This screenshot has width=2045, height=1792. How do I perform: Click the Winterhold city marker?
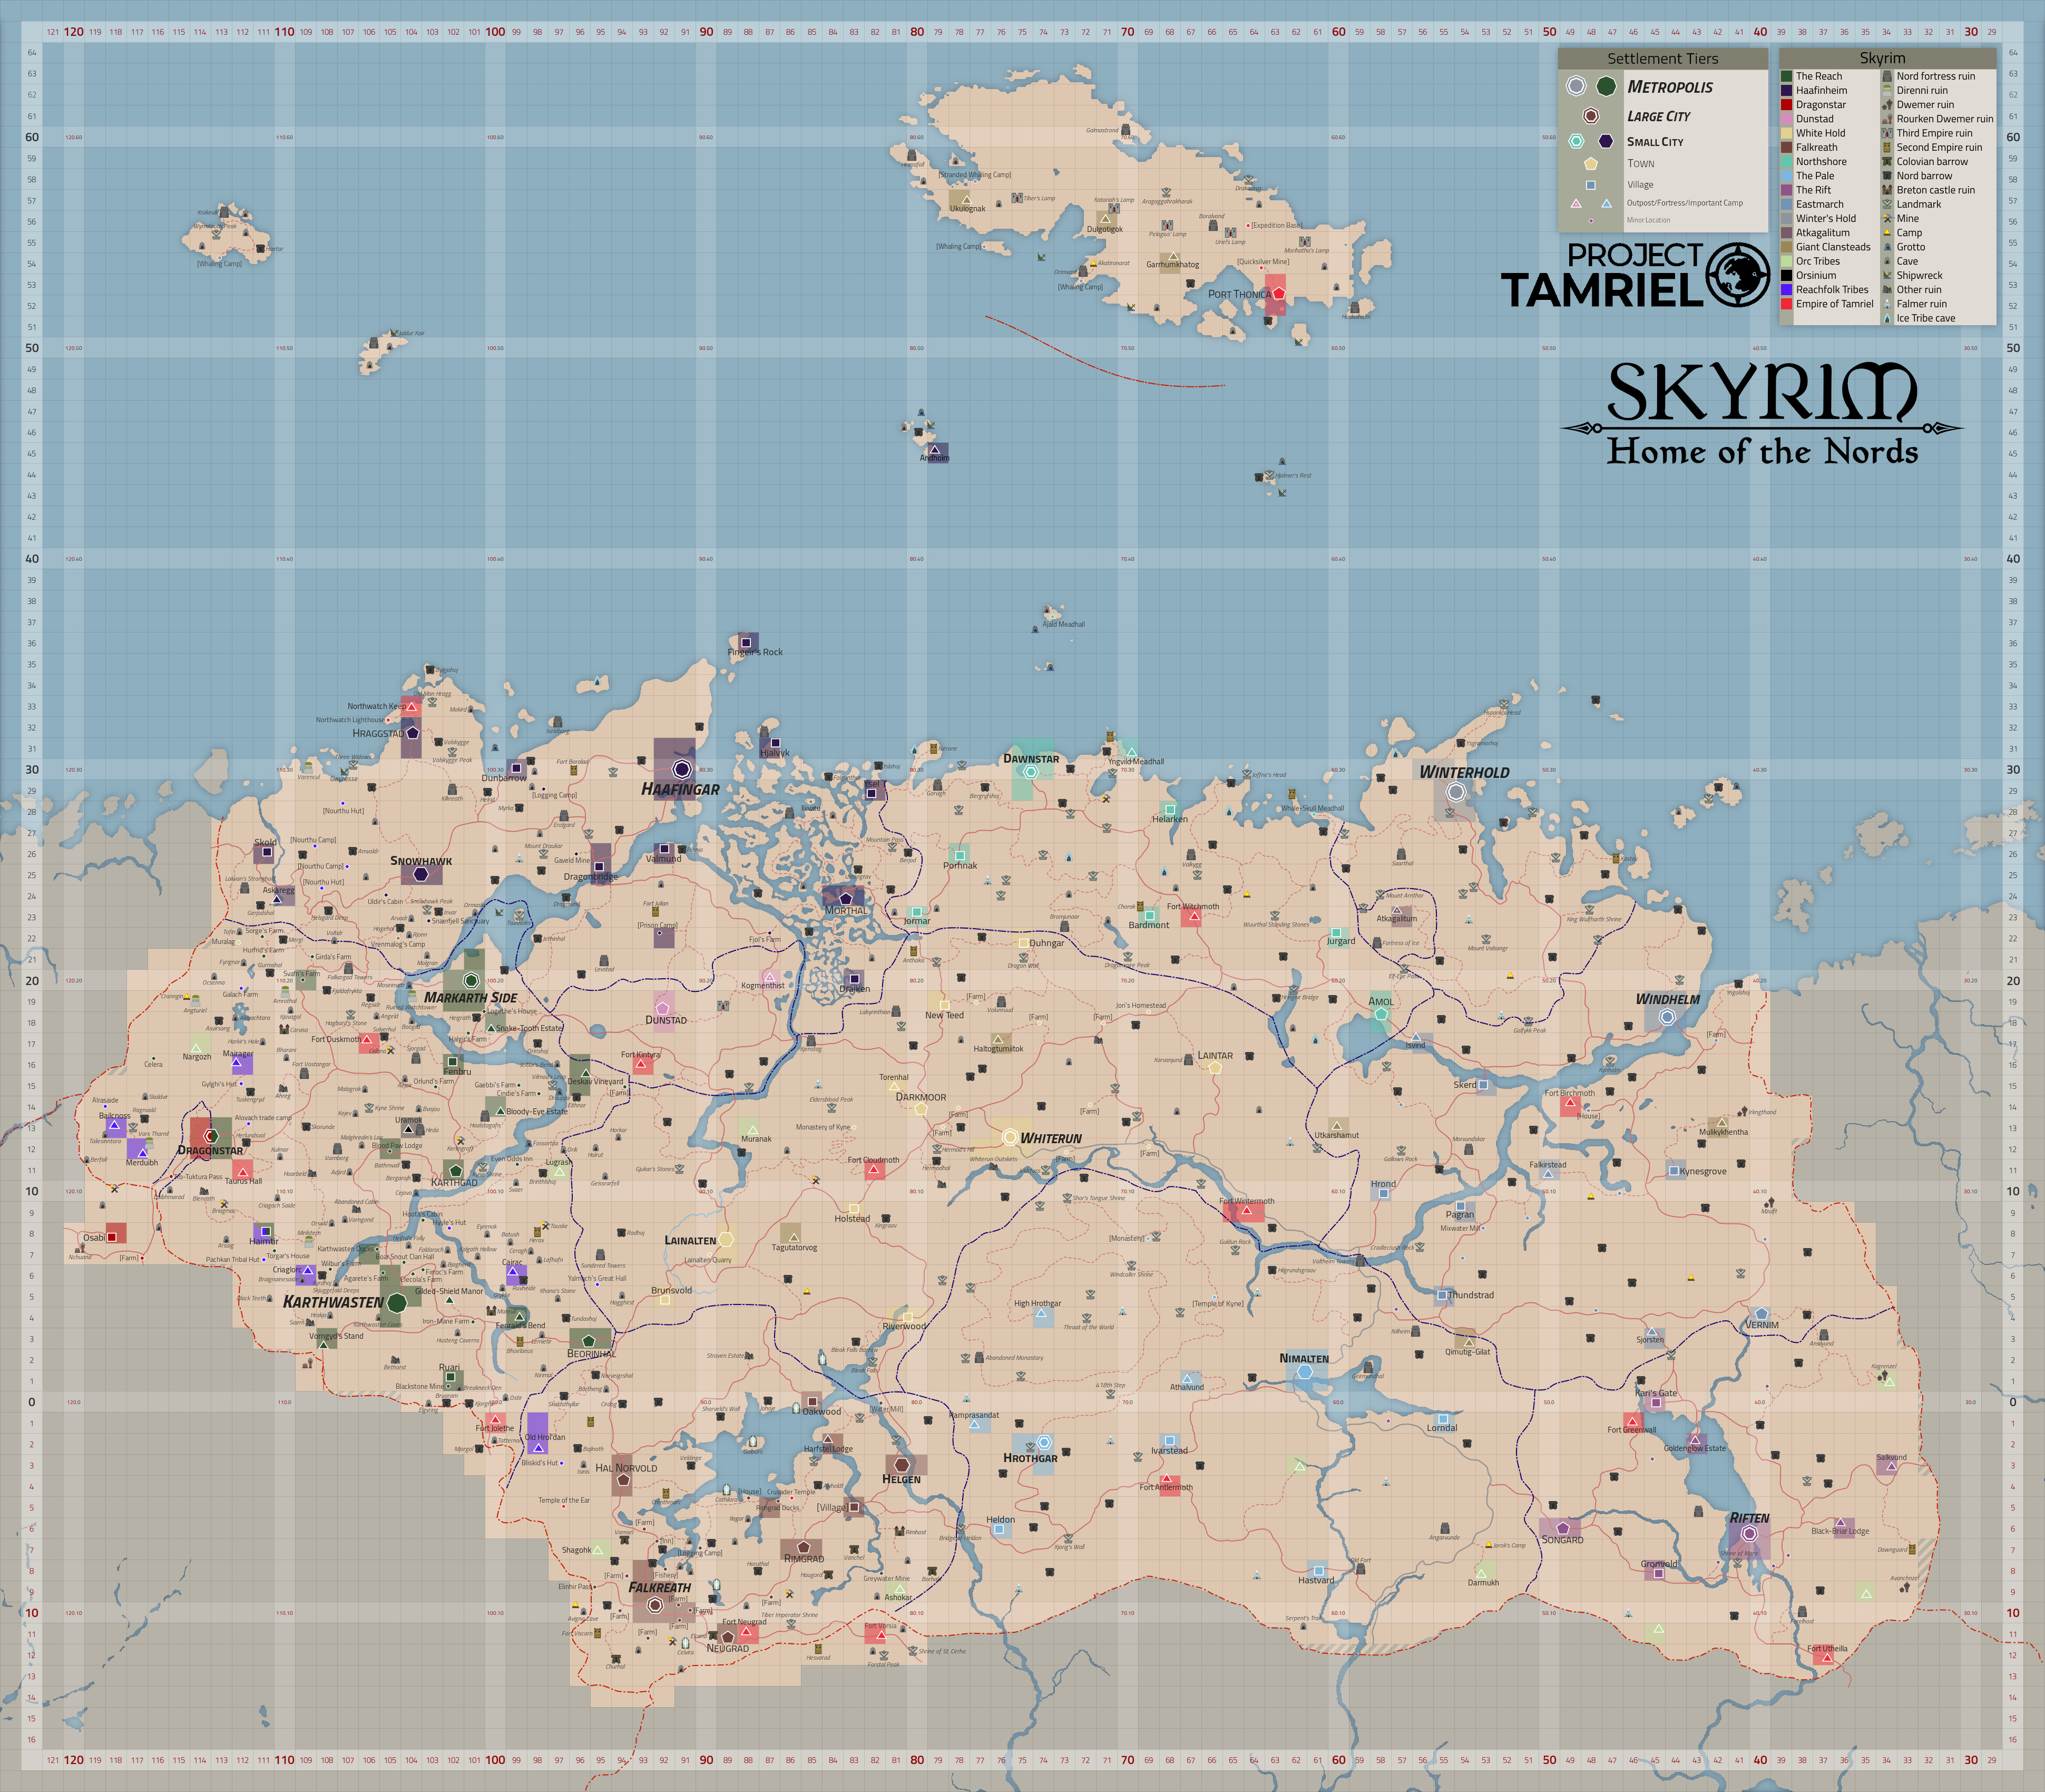[1456, 792]
